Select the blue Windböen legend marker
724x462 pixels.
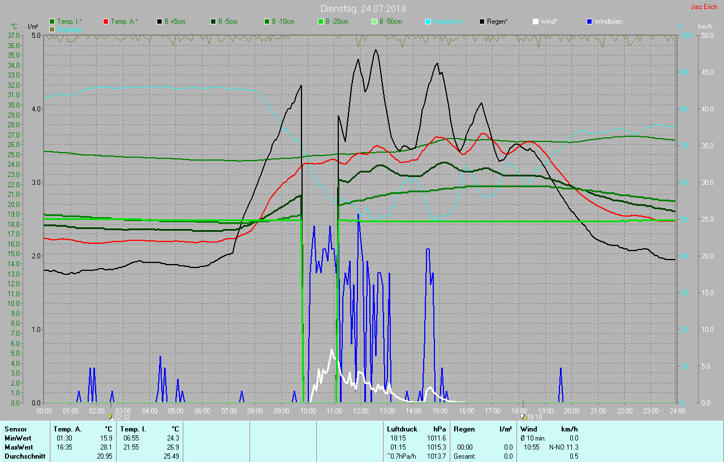(x=590, y=21)
